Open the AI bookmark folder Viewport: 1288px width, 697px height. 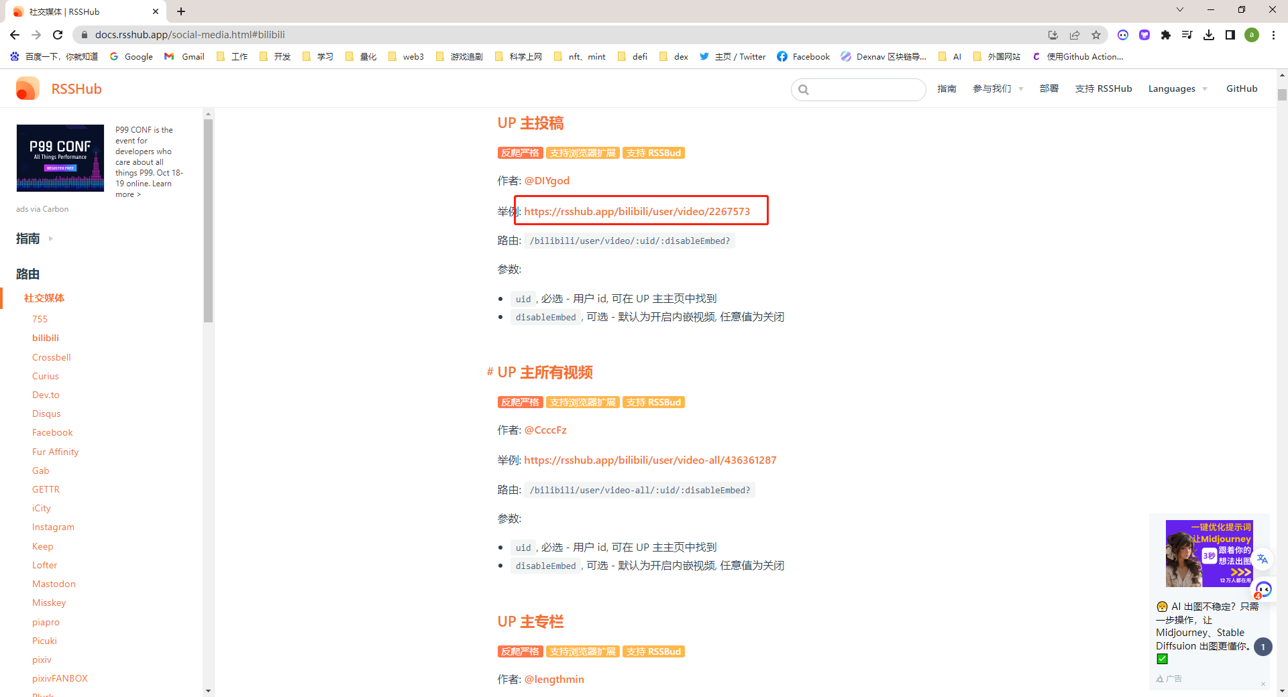(951, 57)
